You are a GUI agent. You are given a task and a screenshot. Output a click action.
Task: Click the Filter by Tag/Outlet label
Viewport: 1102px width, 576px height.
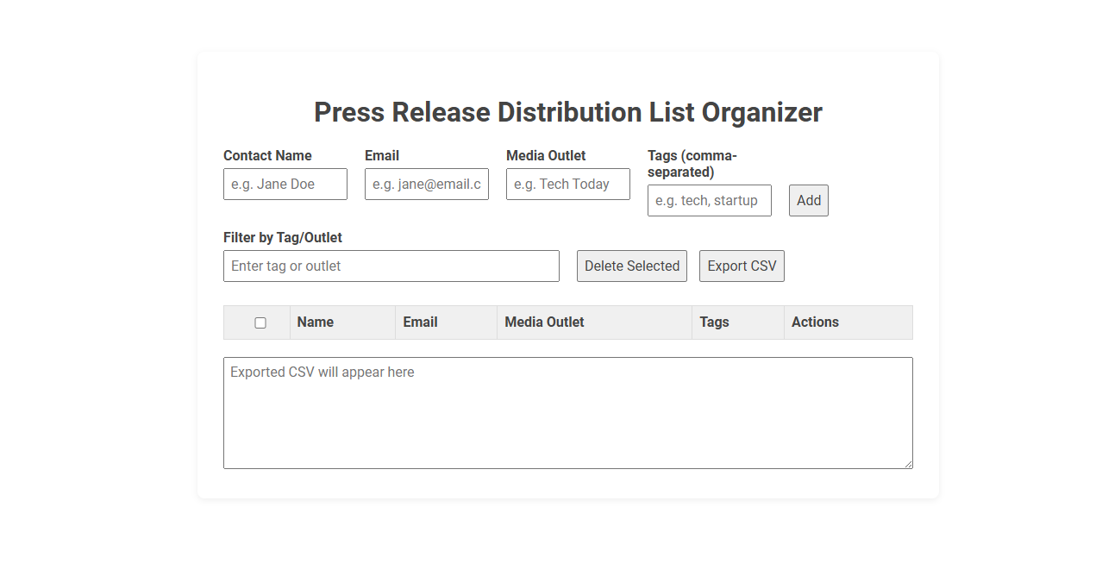tap(282, 237)
